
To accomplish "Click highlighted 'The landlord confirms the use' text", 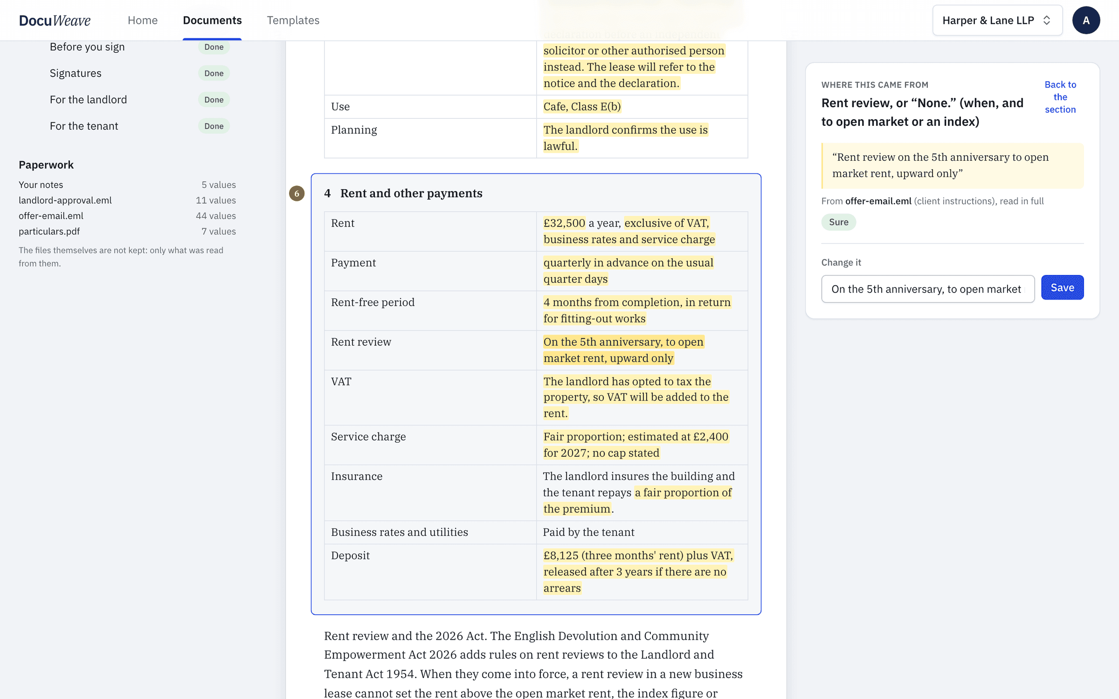I will (x=625, y=138).
